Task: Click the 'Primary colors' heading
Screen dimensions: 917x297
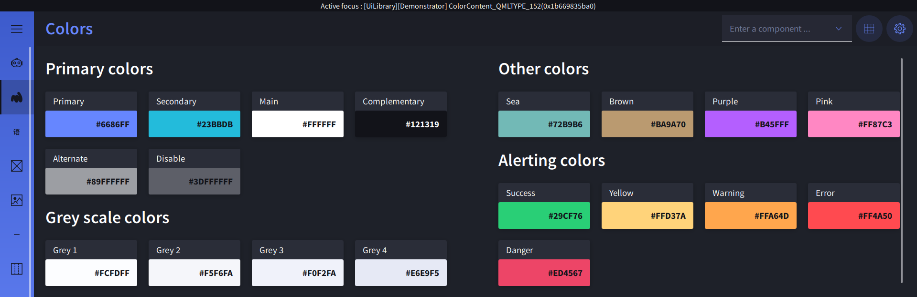Action: pyautogui.click(x=99, y=69)
